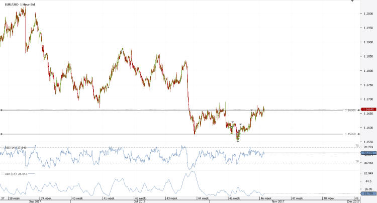Click the 1.1700 price axis label
The height and width of the screenshot is (203, 377).
pos(368,99)
